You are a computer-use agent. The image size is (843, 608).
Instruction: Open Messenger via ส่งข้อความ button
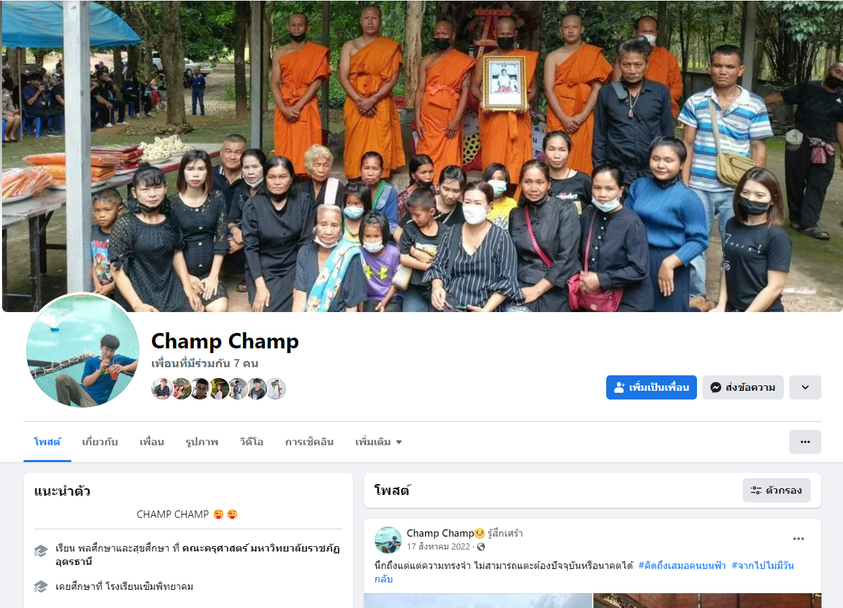click(x=743, y=387)
